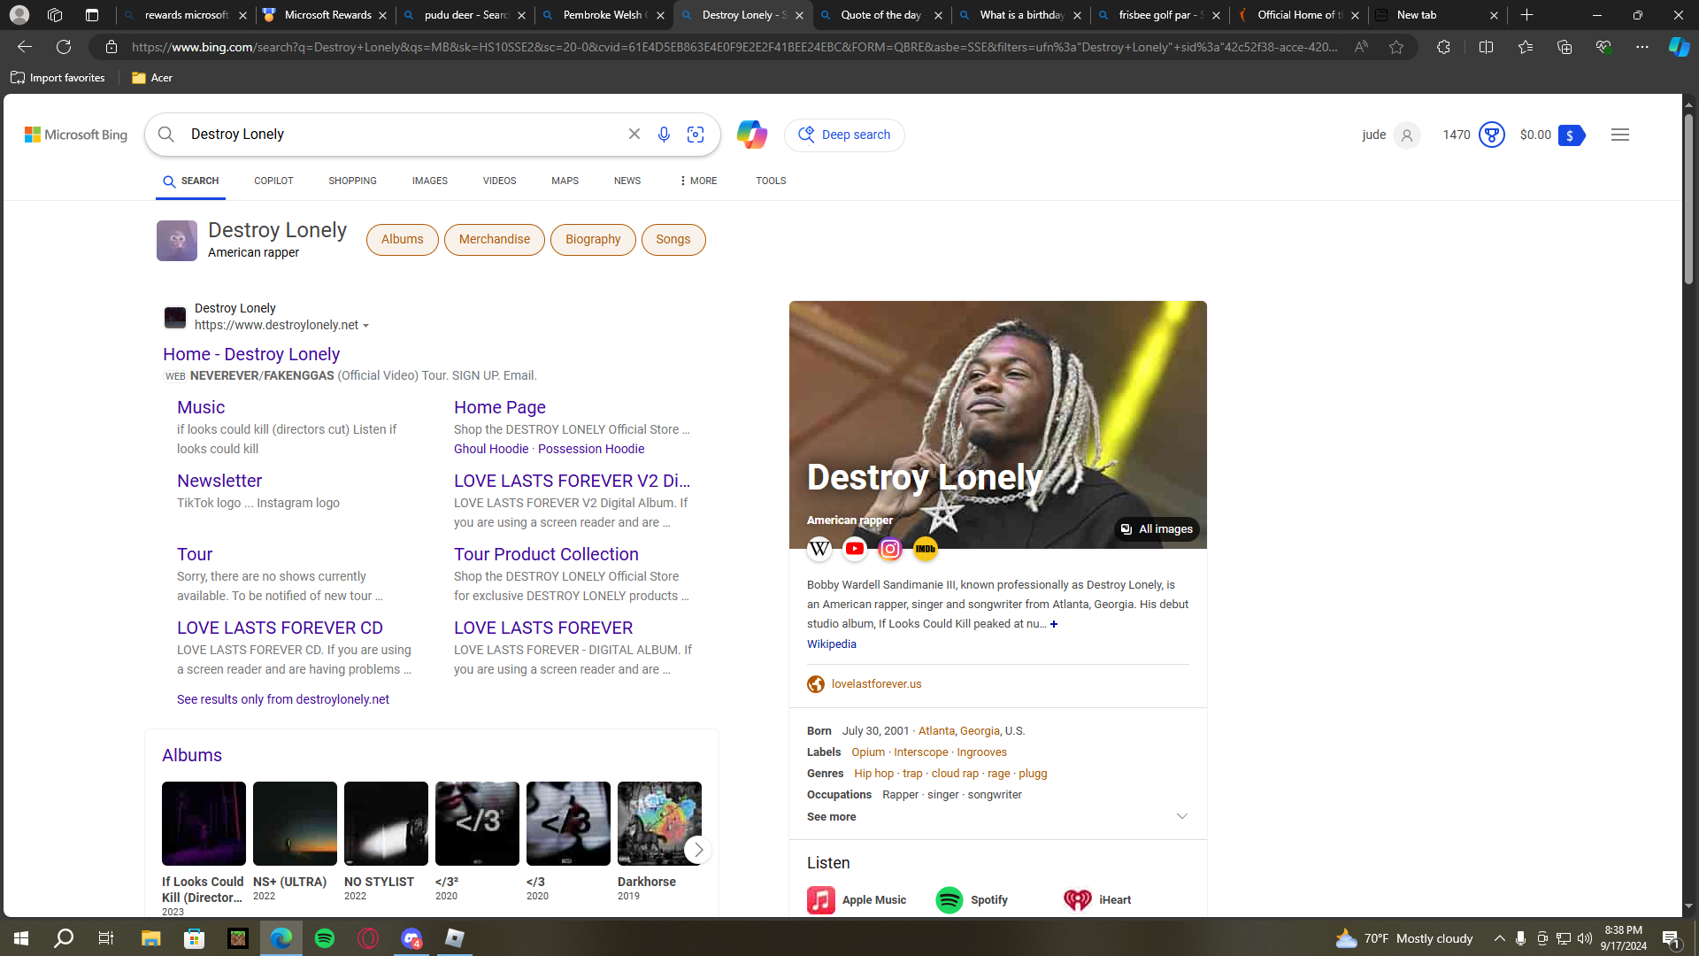
Task: Expand the See more details chevron
Action: 1181,816
